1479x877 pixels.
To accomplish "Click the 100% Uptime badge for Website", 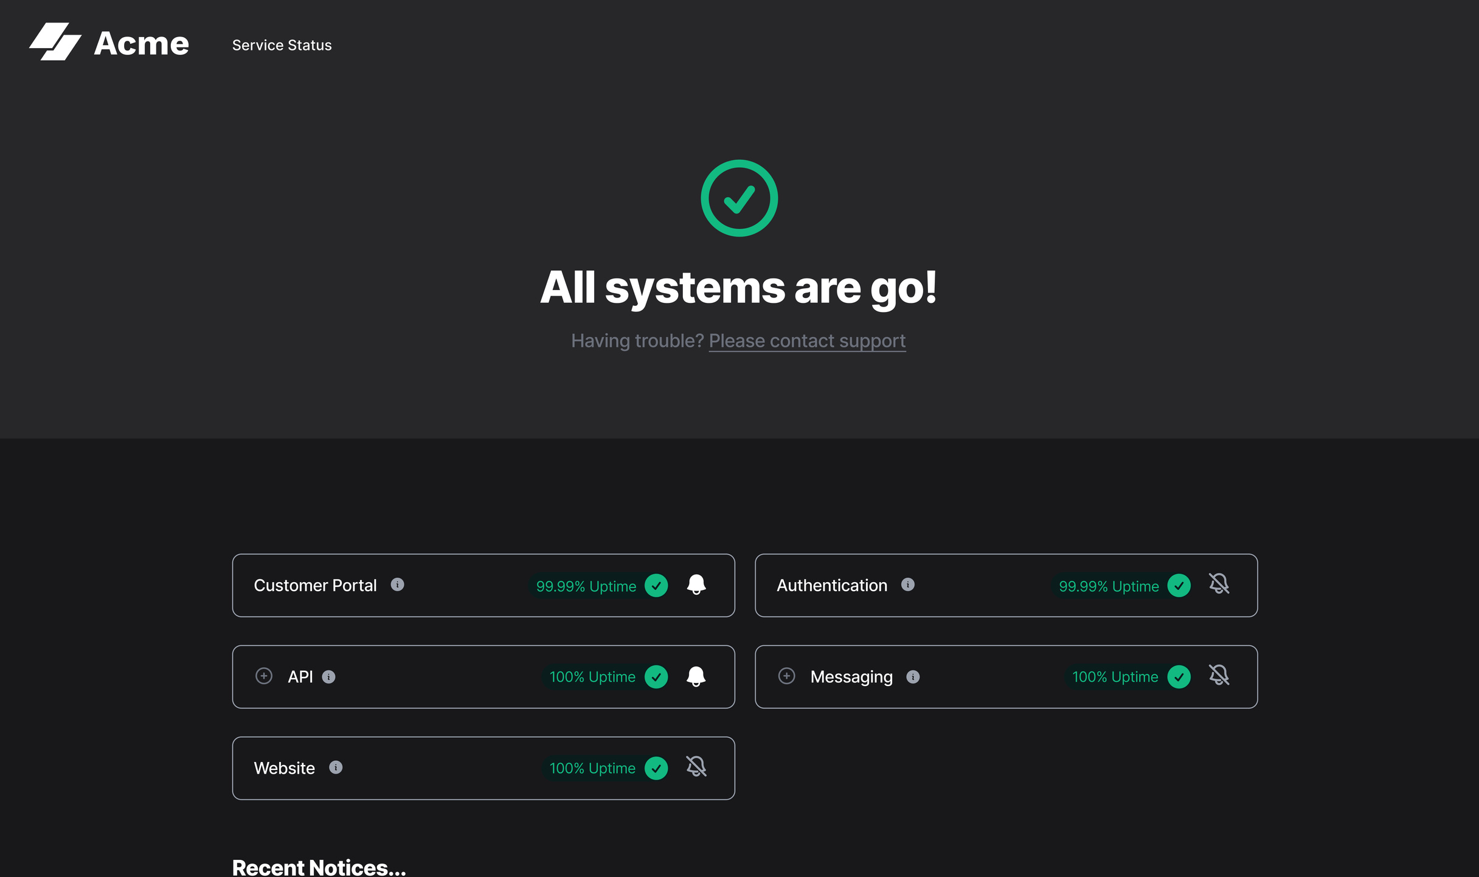I will 592,768.
